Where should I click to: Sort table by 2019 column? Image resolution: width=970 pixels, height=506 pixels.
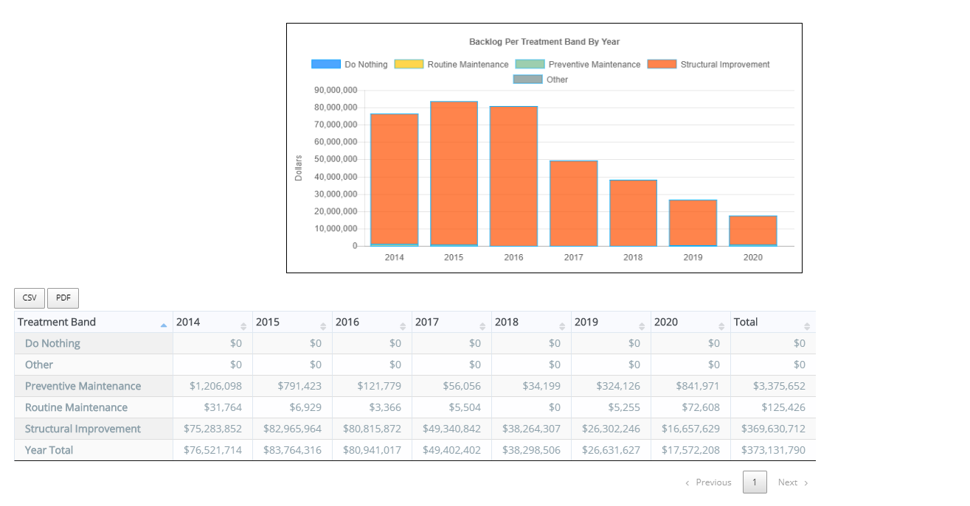(x=610, y=322)
